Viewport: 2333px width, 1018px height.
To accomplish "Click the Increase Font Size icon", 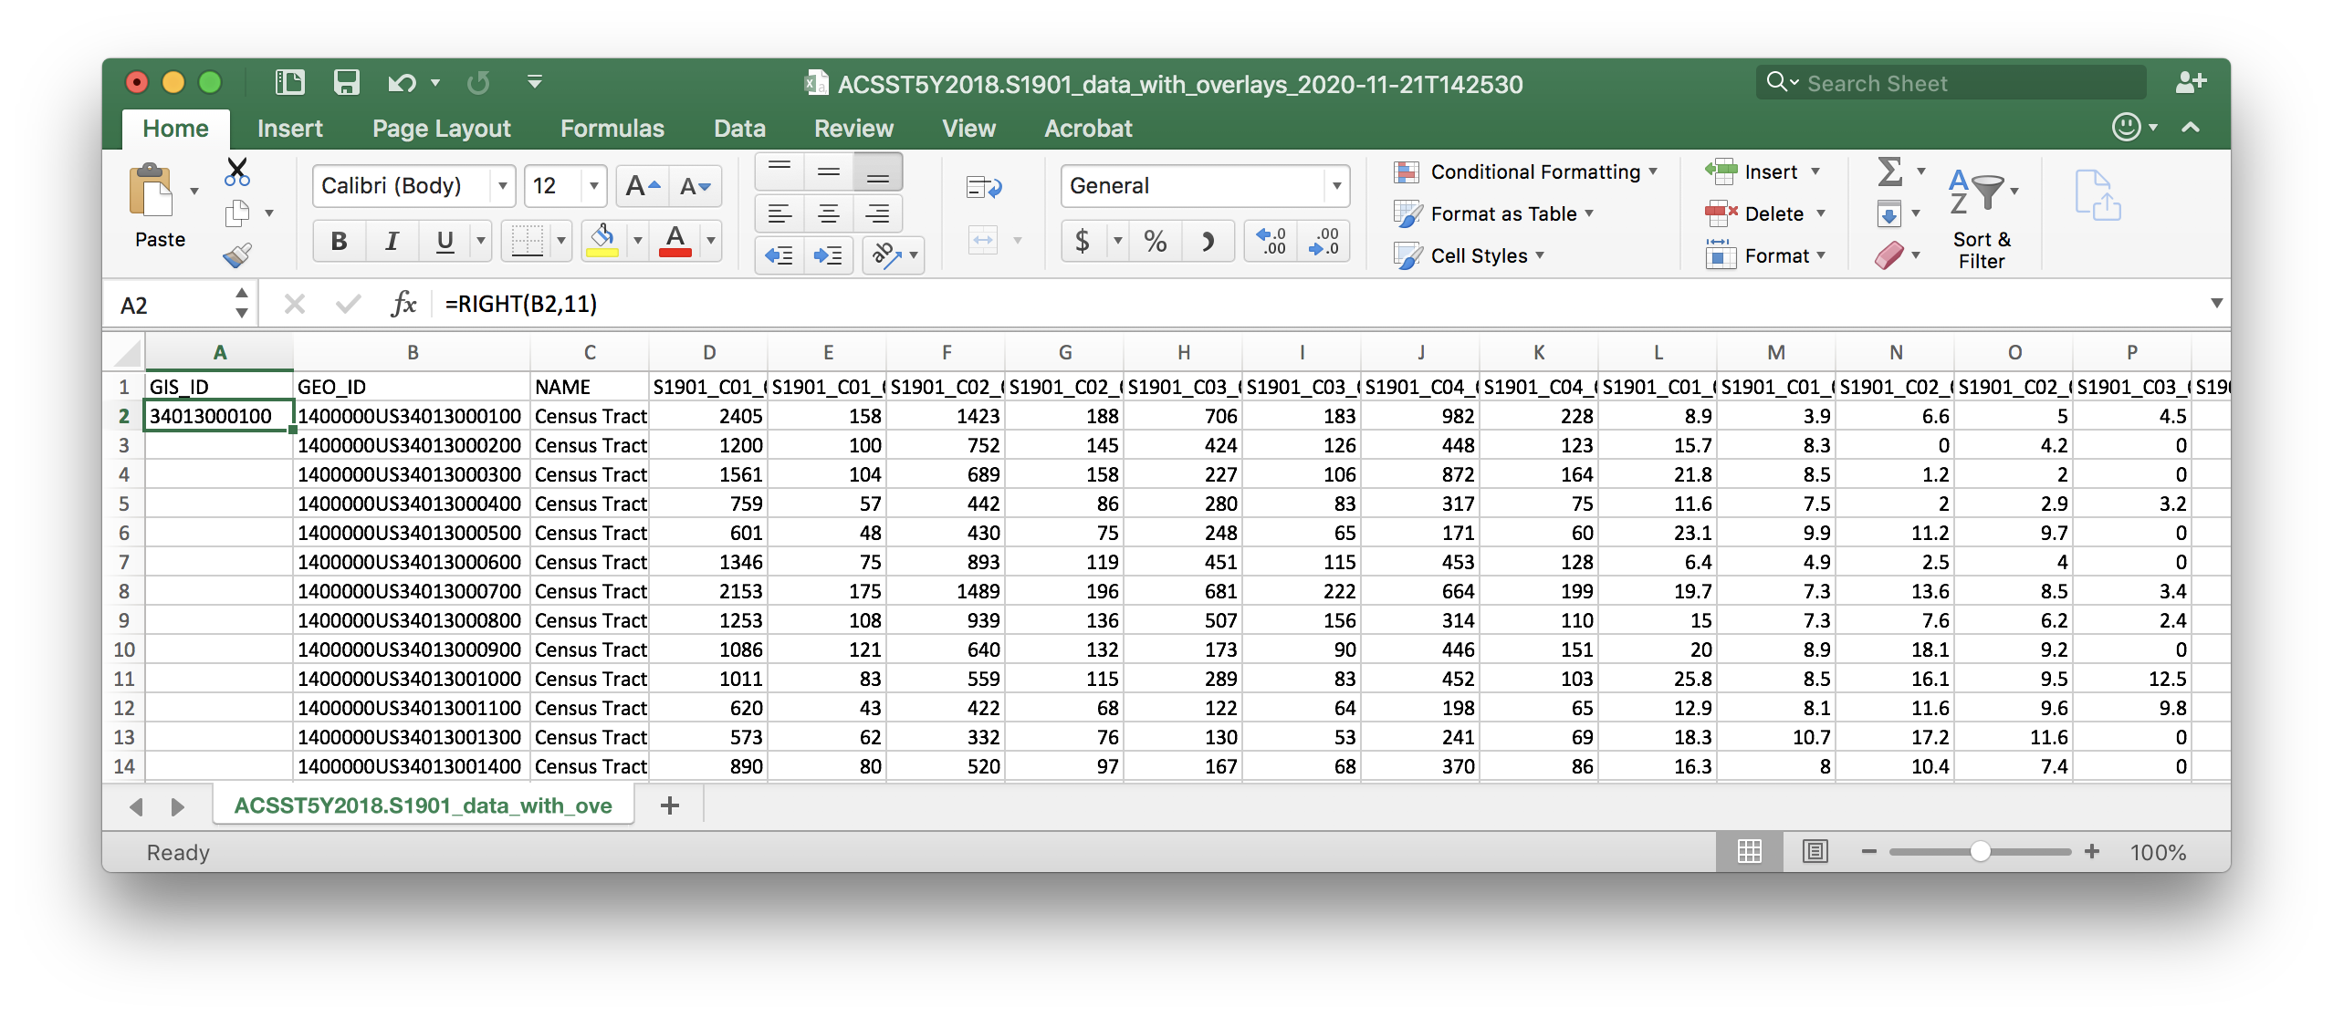I will pyautogui.click(x=643, y=187).
